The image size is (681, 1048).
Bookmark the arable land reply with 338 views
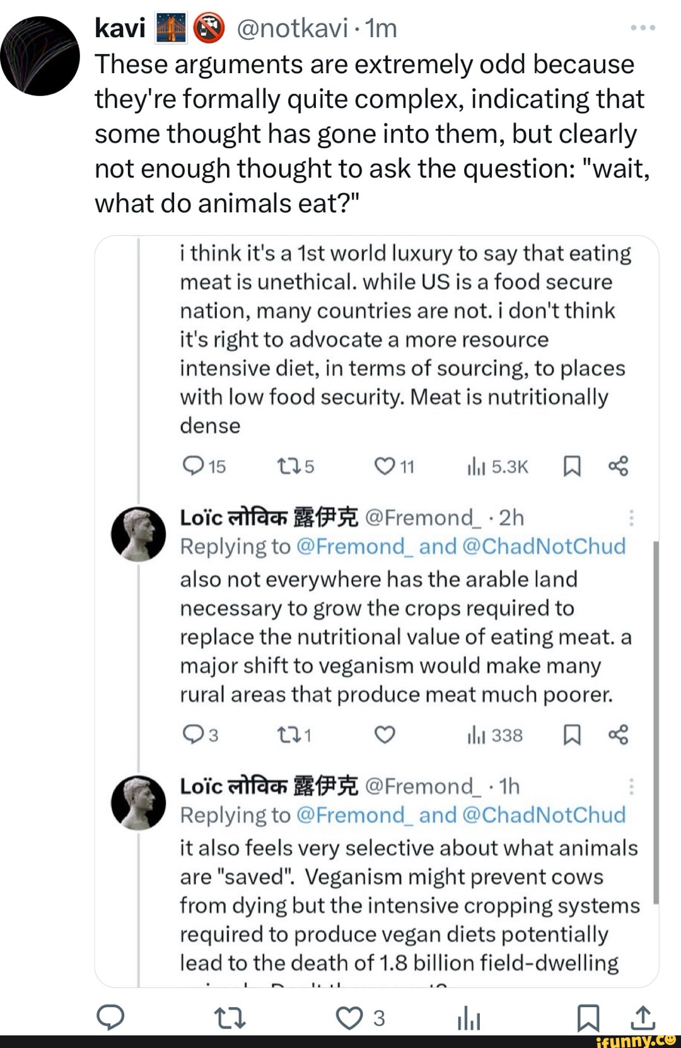click(571, 735)
